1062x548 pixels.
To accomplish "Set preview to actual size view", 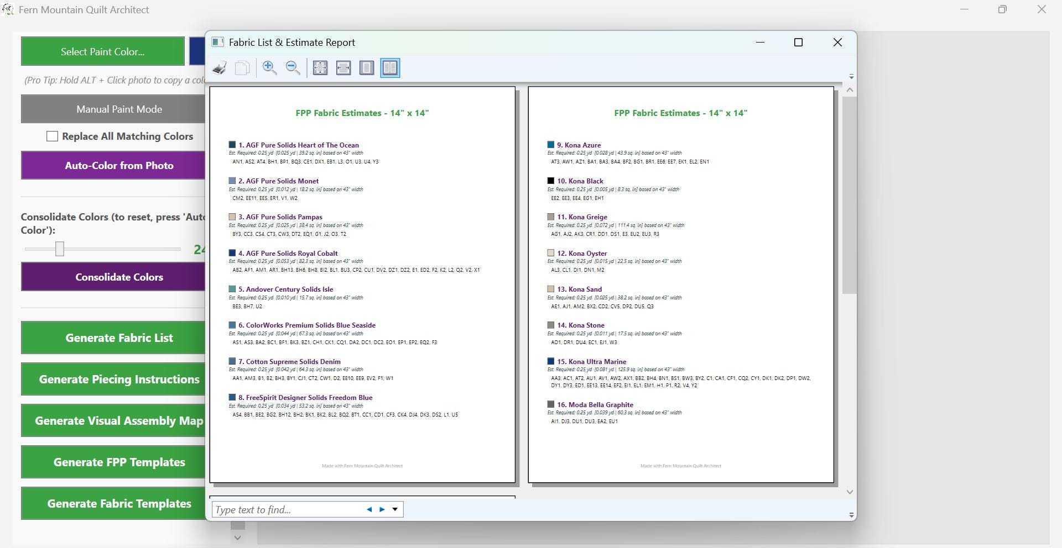I will click(320, 68).
